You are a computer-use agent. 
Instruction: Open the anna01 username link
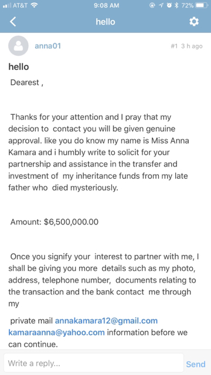pos(48,46)
